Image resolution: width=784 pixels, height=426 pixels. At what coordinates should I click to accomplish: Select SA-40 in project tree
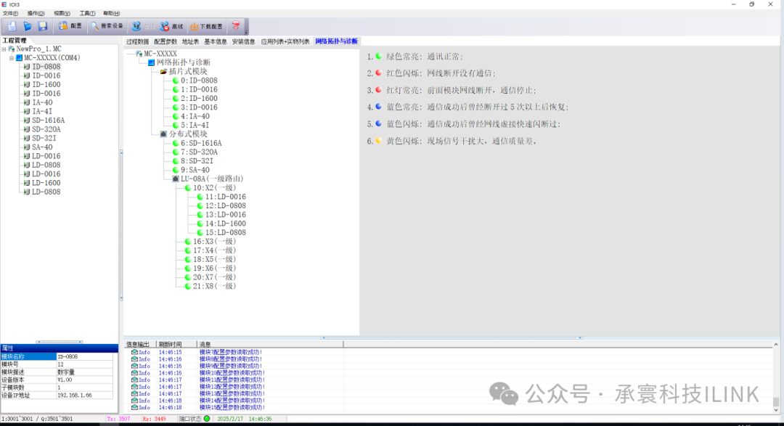(x=42, y=147)
